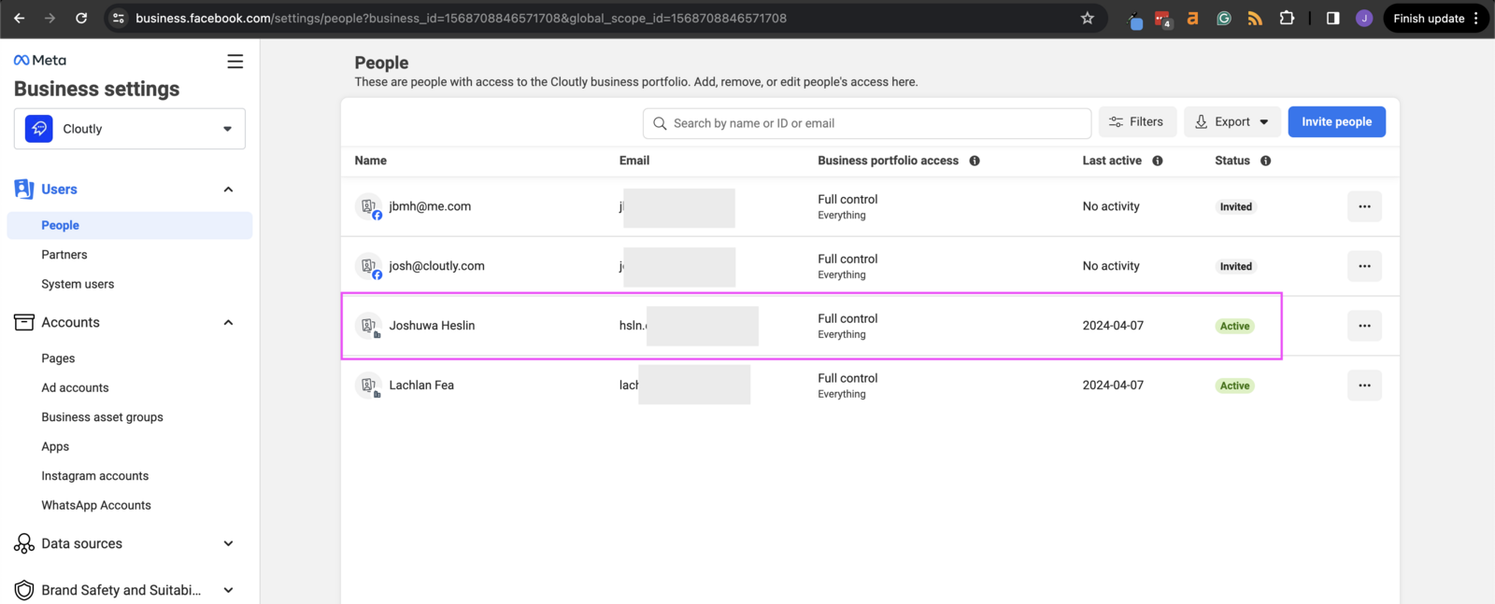Viewport: 1495px width, 604px height.
Task: Go to Partners in the sidebar
Action: click(x=64, y=255)
